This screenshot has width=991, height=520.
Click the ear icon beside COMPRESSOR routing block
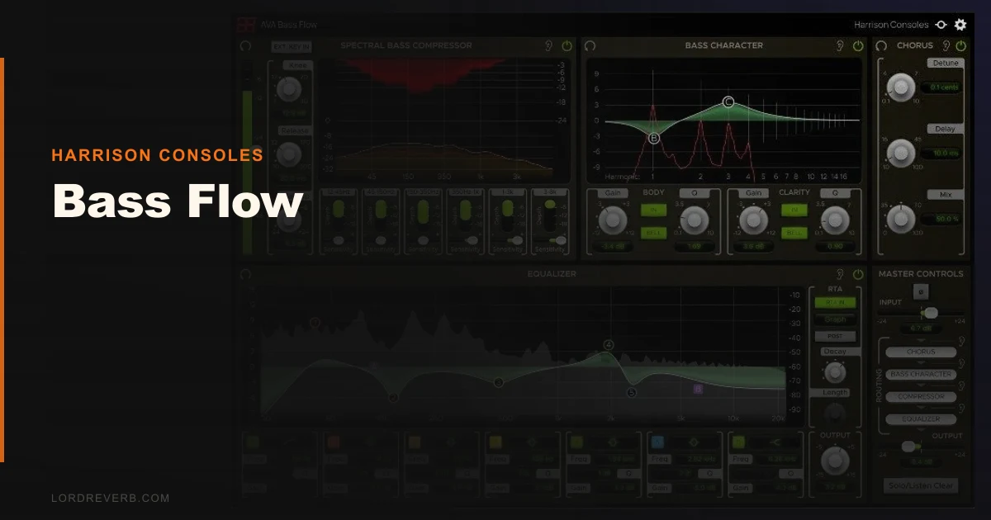(x=962, y=386)
